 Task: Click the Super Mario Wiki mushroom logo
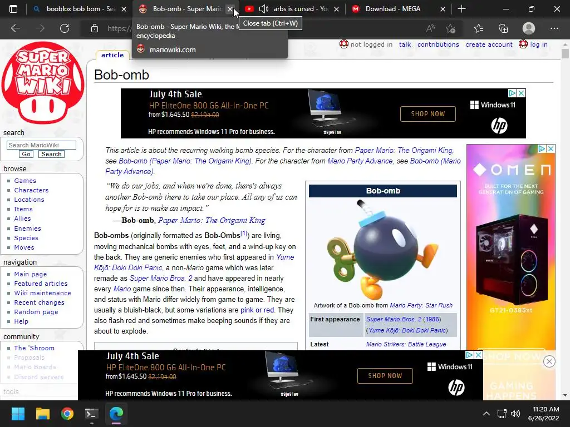[43, 83]
